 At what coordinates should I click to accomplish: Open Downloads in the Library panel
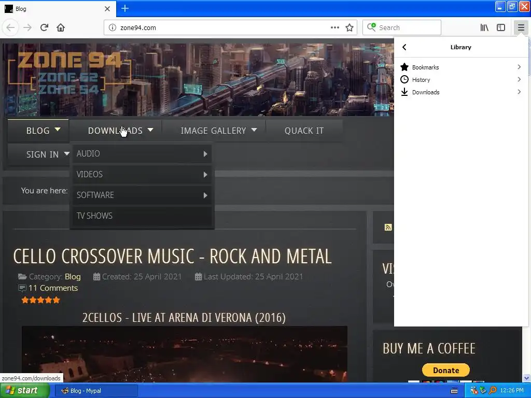point(460,92)
